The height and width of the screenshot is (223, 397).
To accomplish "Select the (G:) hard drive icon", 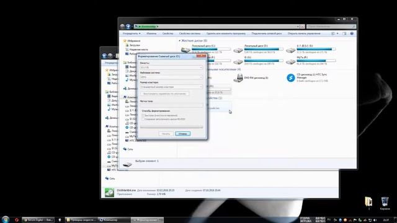I will click(238, 61).
